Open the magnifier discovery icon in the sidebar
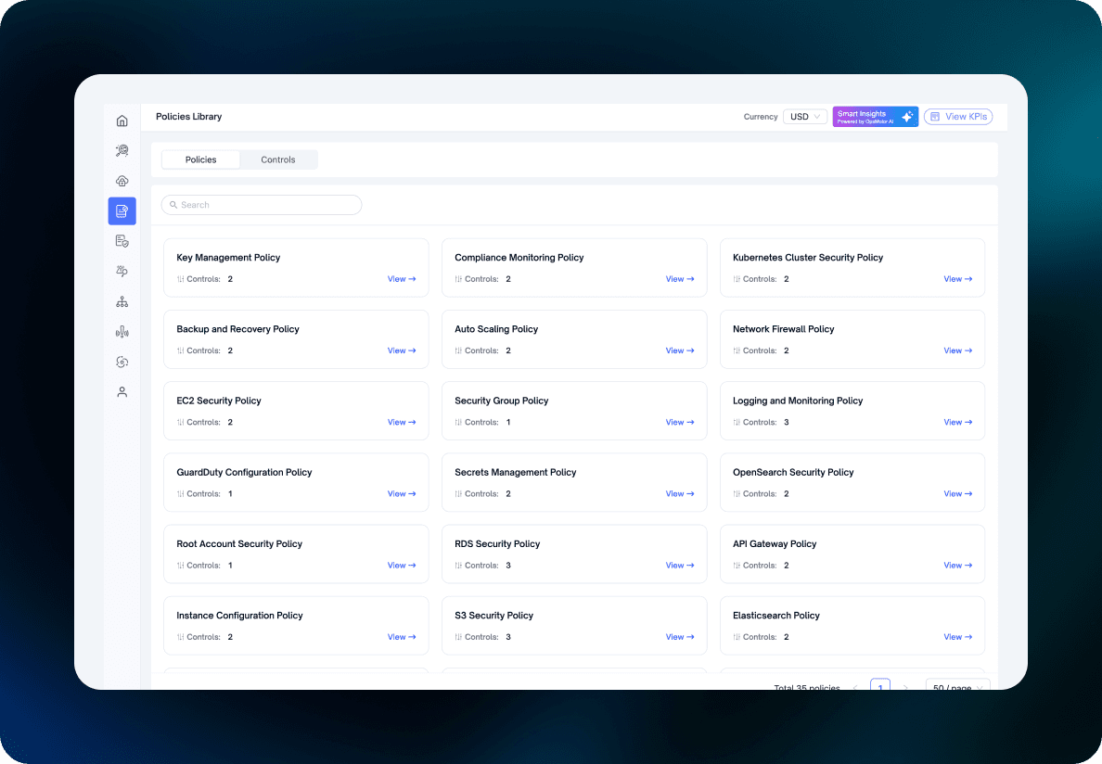 [122, 151]
